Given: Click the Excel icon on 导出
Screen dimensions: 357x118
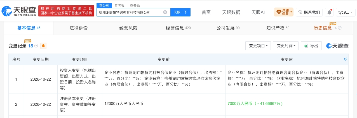Looking at the screenshot, I should 306,46.
